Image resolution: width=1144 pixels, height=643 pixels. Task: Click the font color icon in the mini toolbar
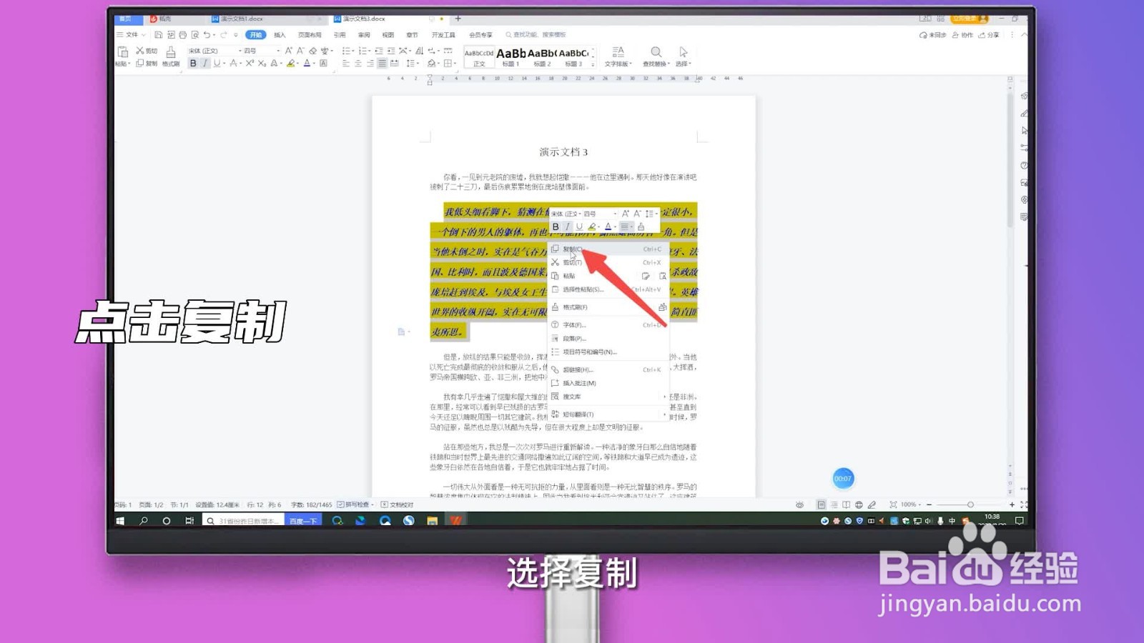tap(608, 226)
